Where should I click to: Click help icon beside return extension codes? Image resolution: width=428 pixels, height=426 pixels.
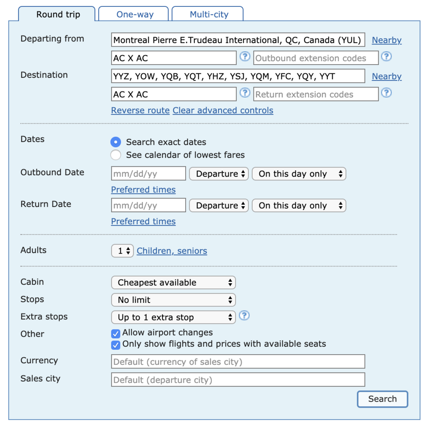(386, 93)
